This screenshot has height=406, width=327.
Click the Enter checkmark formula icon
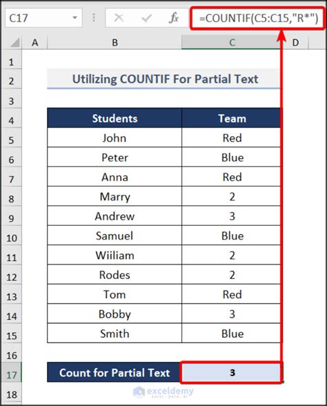click(x=146, y=18)
